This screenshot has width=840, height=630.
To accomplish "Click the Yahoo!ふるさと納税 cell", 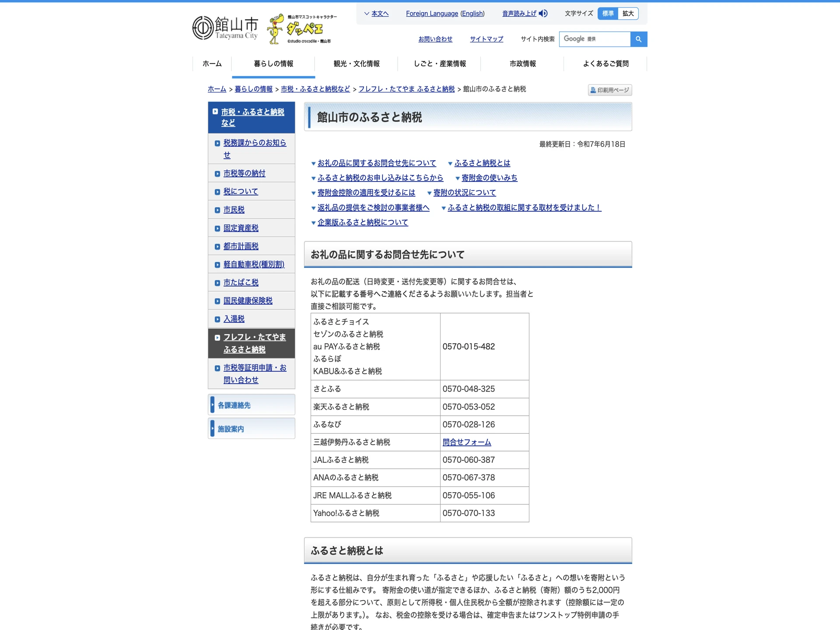I will point(375,513).
